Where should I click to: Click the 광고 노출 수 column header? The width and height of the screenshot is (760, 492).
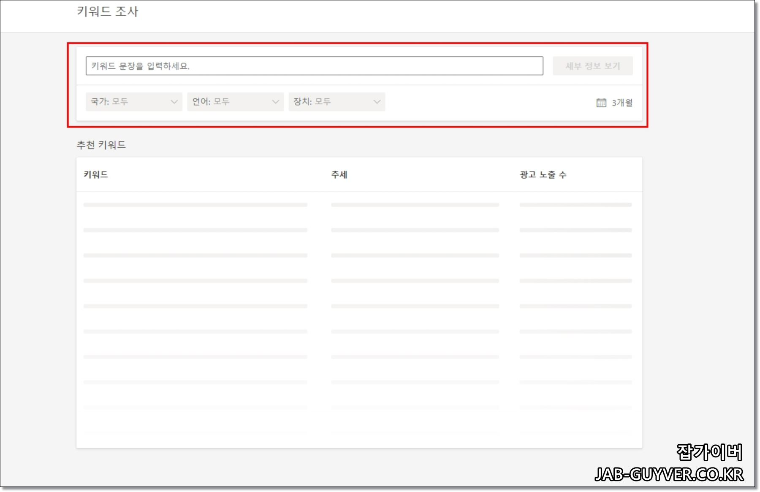point(543,174)
